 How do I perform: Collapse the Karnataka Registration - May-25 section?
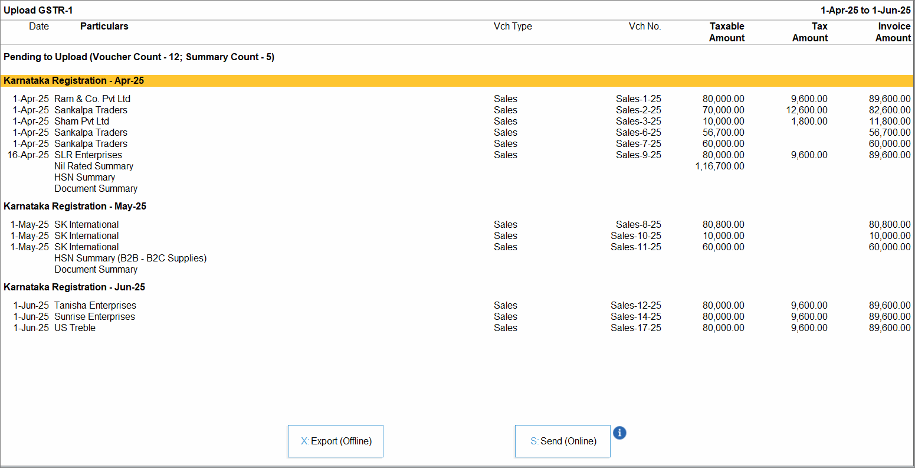tap(75, 207)
